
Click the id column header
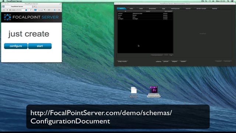click(125, 11)
